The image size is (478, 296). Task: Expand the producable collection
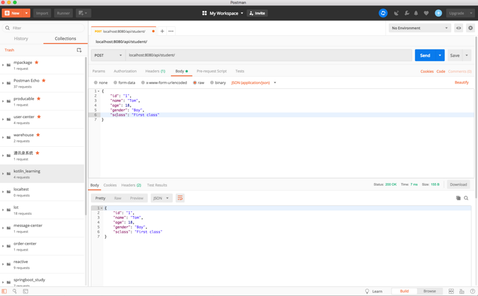(3, 101)
